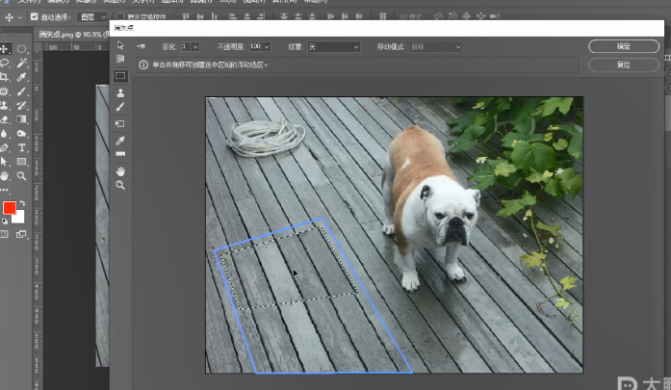Activate the Hand tool in Vanishing Point
The height and width of the screenshot is (390, 671).
point(120,170)
